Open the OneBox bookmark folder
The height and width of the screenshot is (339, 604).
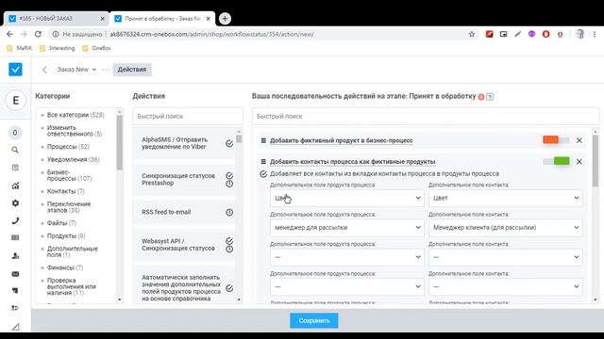pyautogui.click(x=96, y=48)
